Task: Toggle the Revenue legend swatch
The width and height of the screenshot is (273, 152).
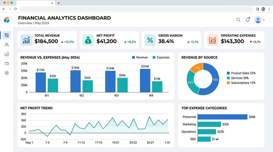Action: tap(134, 57)
